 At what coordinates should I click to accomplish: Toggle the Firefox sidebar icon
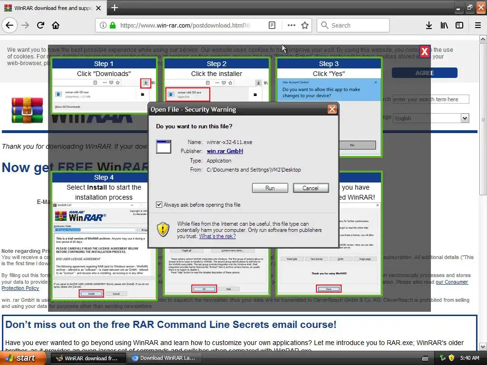click(x=459, y=25)
